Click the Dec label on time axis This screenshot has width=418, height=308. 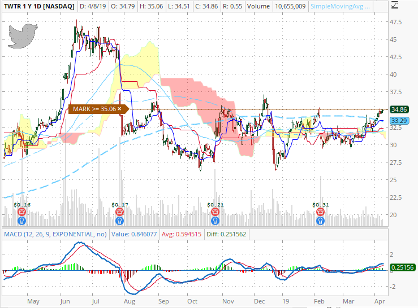(x=260, y=301)
